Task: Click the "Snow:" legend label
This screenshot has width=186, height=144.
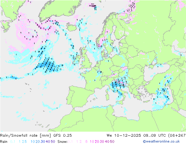Action: pyautogui.click(x=62, y=142)
